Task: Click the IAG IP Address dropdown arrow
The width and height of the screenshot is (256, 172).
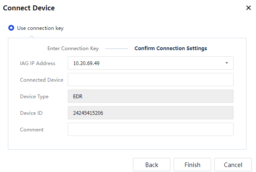Action: (x=226, y=63)
